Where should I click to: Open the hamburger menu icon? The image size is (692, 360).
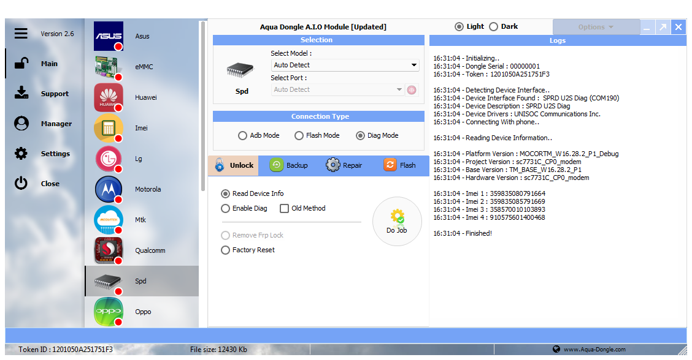click(21, 34)
